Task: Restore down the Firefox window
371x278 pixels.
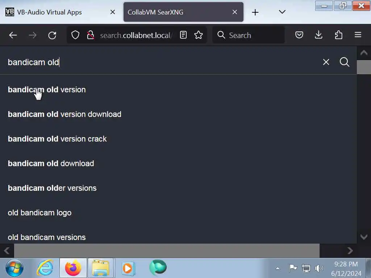Action: pos(343,6)
